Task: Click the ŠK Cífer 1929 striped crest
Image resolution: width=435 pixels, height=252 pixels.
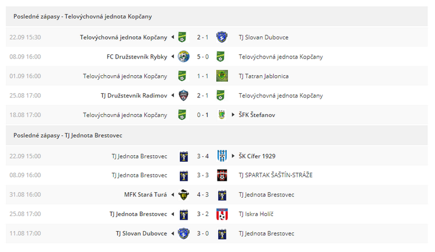Action: [x=222, y=156]
